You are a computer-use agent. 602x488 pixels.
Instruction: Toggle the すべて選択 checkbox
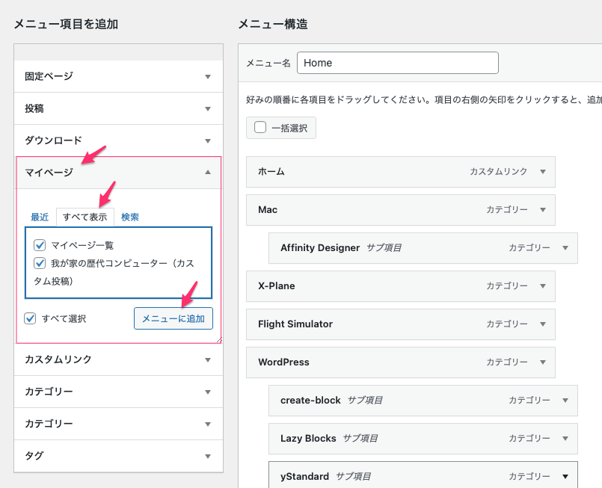[x=30, y=318]
